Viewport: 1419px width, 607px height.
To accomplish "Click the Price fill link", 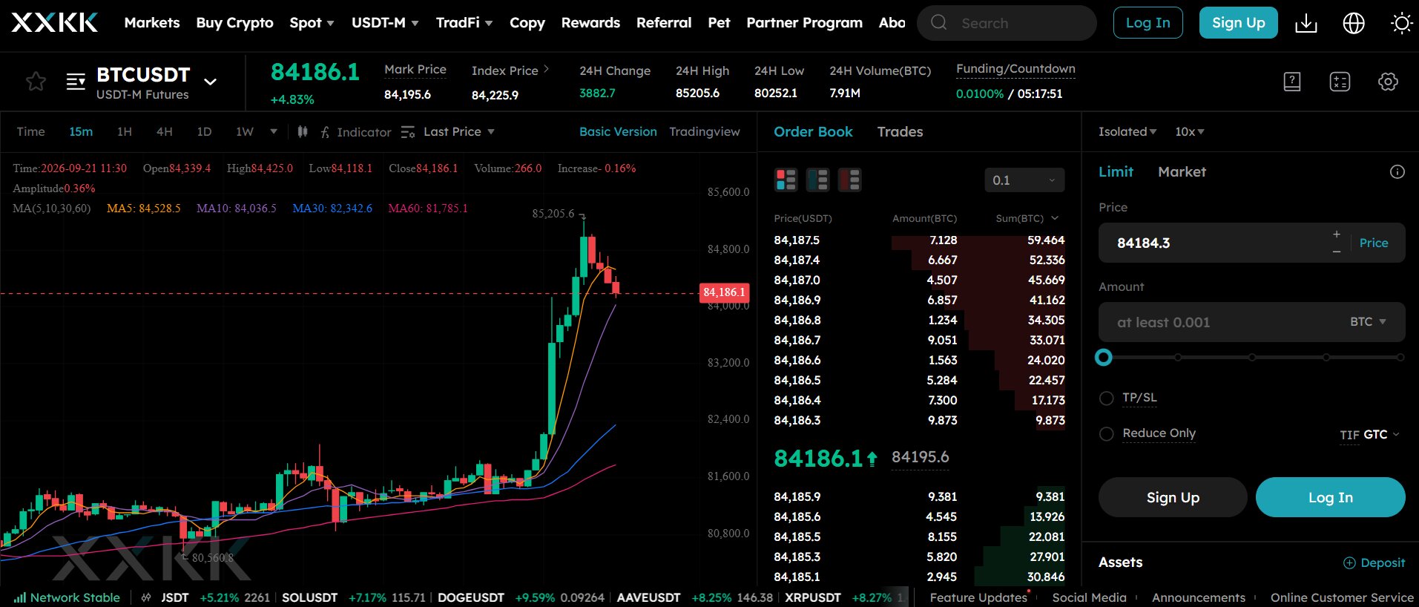I will pyautogui.click(x=1373, y=243).
